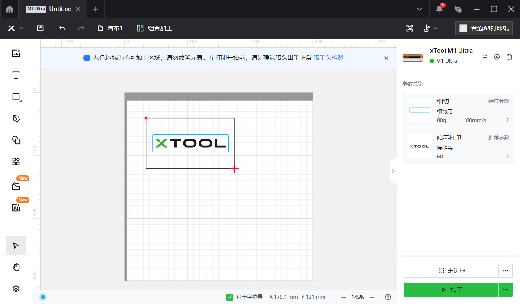Zoom out with the minus icon
Screen dimensions: 520x304
[343, 297]
